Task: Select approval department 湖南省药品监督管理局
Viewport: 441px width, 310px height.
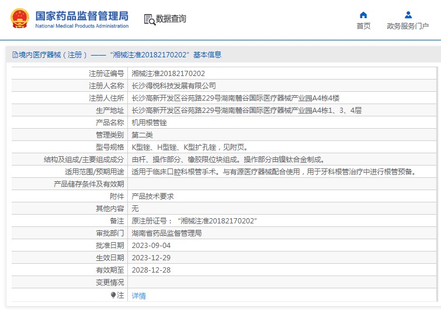Action: [x=166, y=233]
